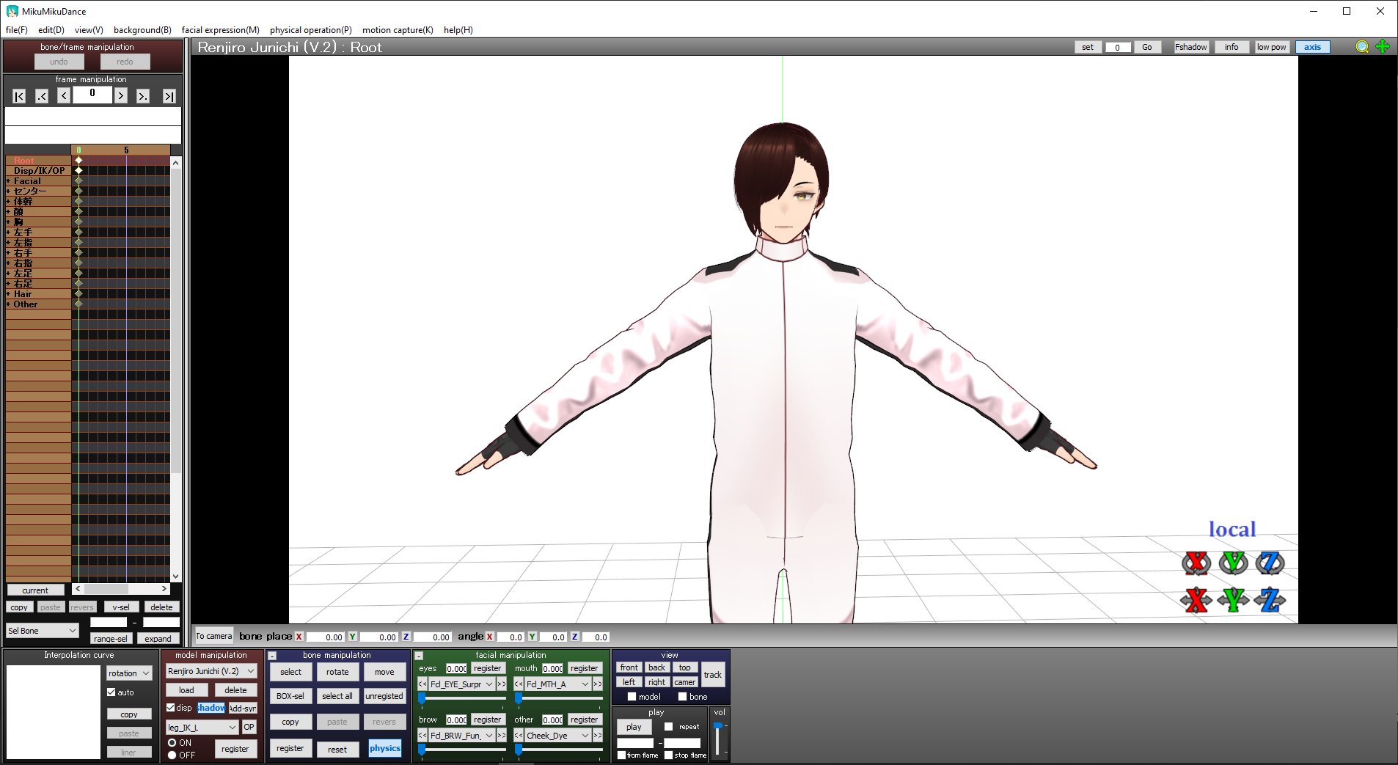
Task: Click the frame number input field
Action: 92,93
